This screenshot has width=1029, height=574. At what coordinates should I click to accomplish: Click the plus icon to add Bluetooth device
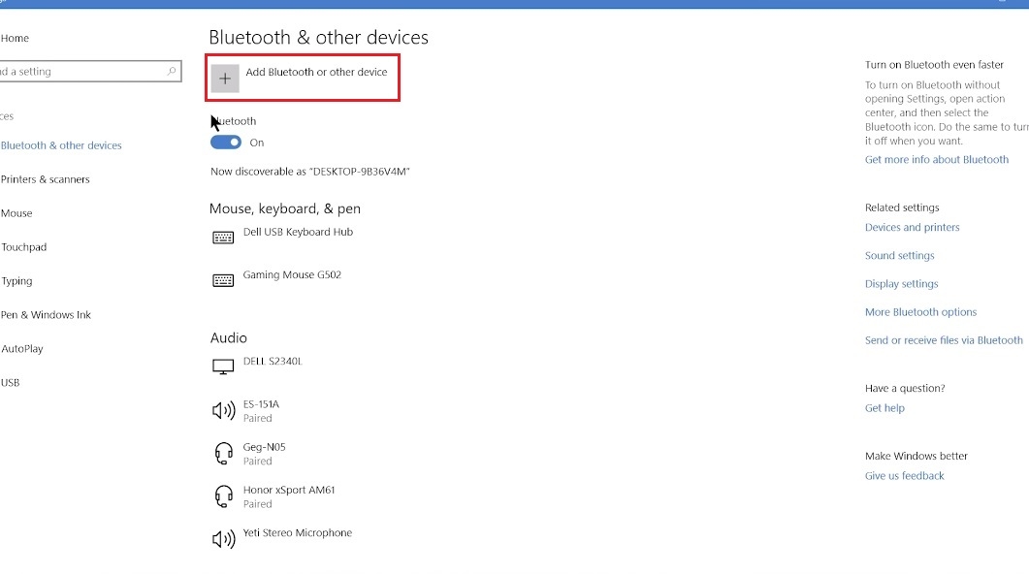(x=225, y=78)
